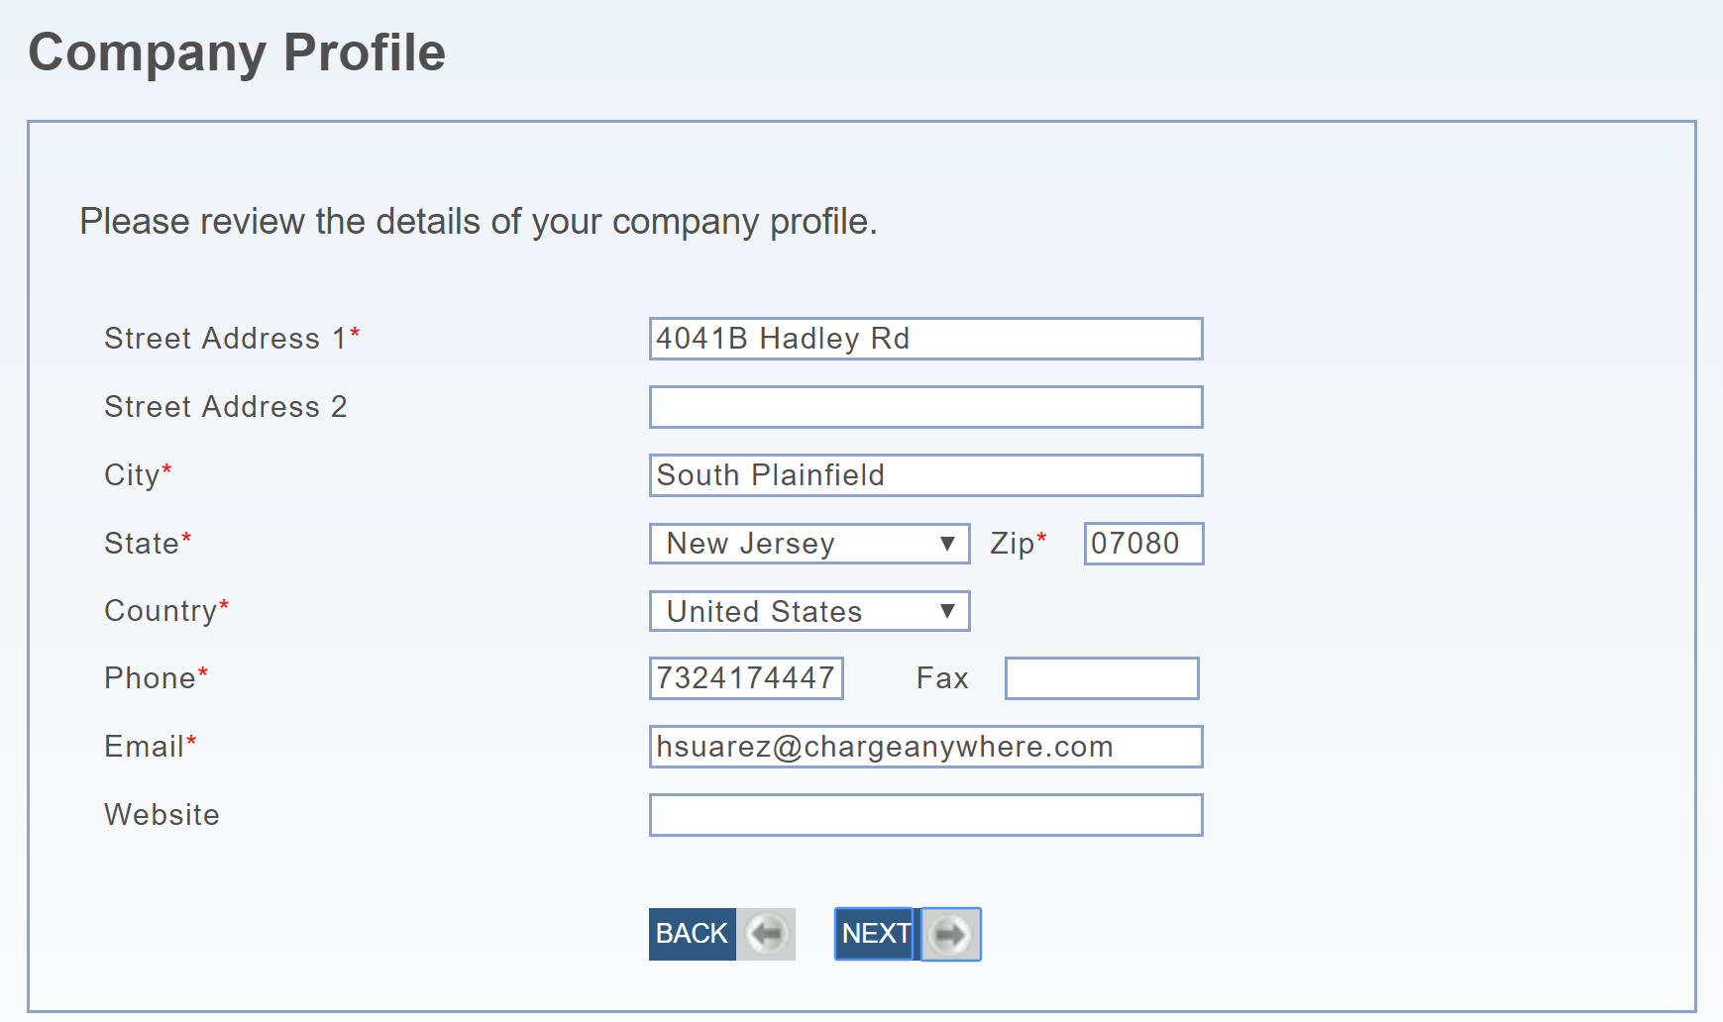Select the Email address field

[x=925, y=747]
